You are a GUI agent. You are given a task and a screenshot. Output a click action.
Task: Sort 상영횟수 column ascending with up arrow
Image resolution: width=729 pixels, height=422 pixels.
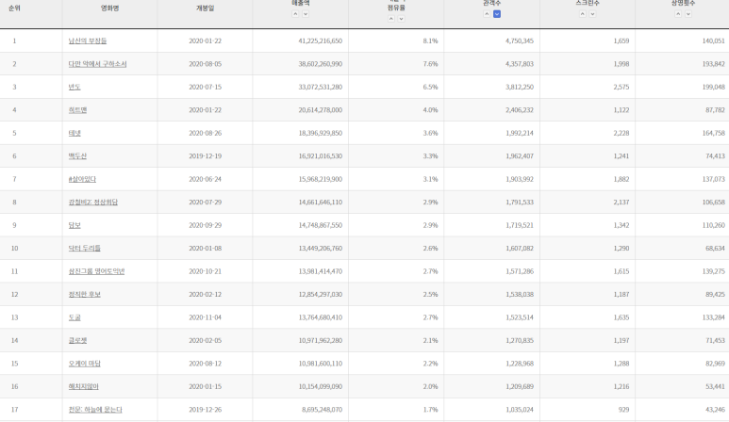coord(678,14)
